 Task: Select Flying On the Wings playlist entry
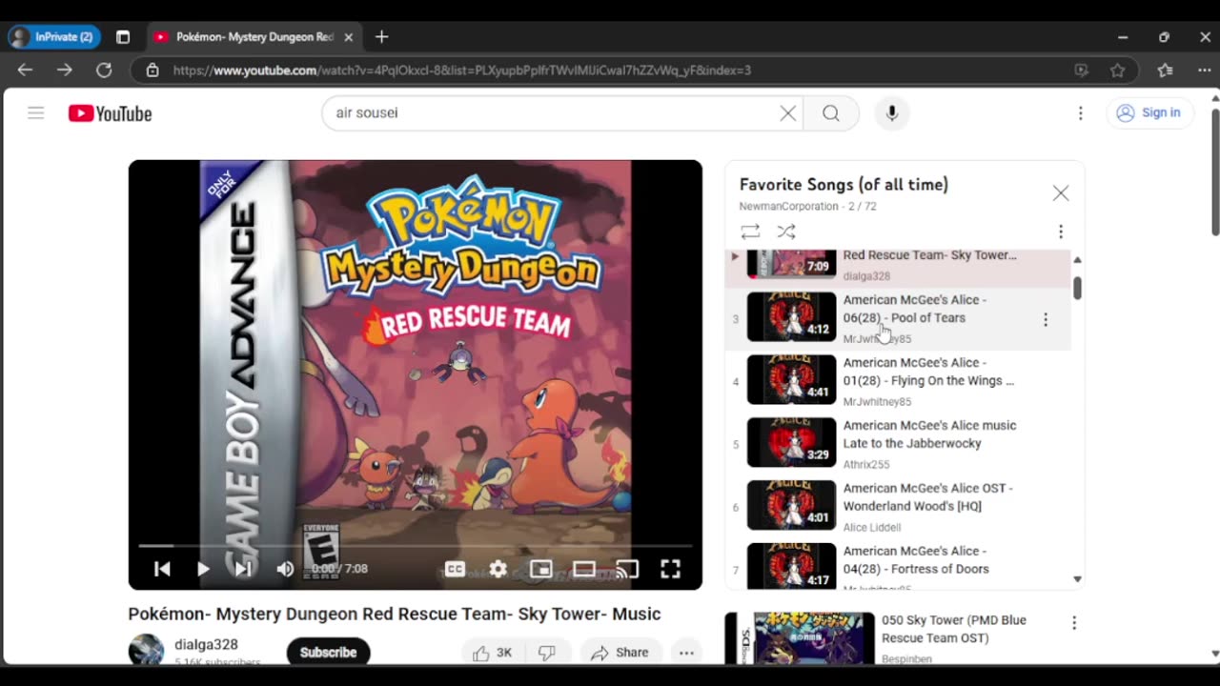pos(898,381)
